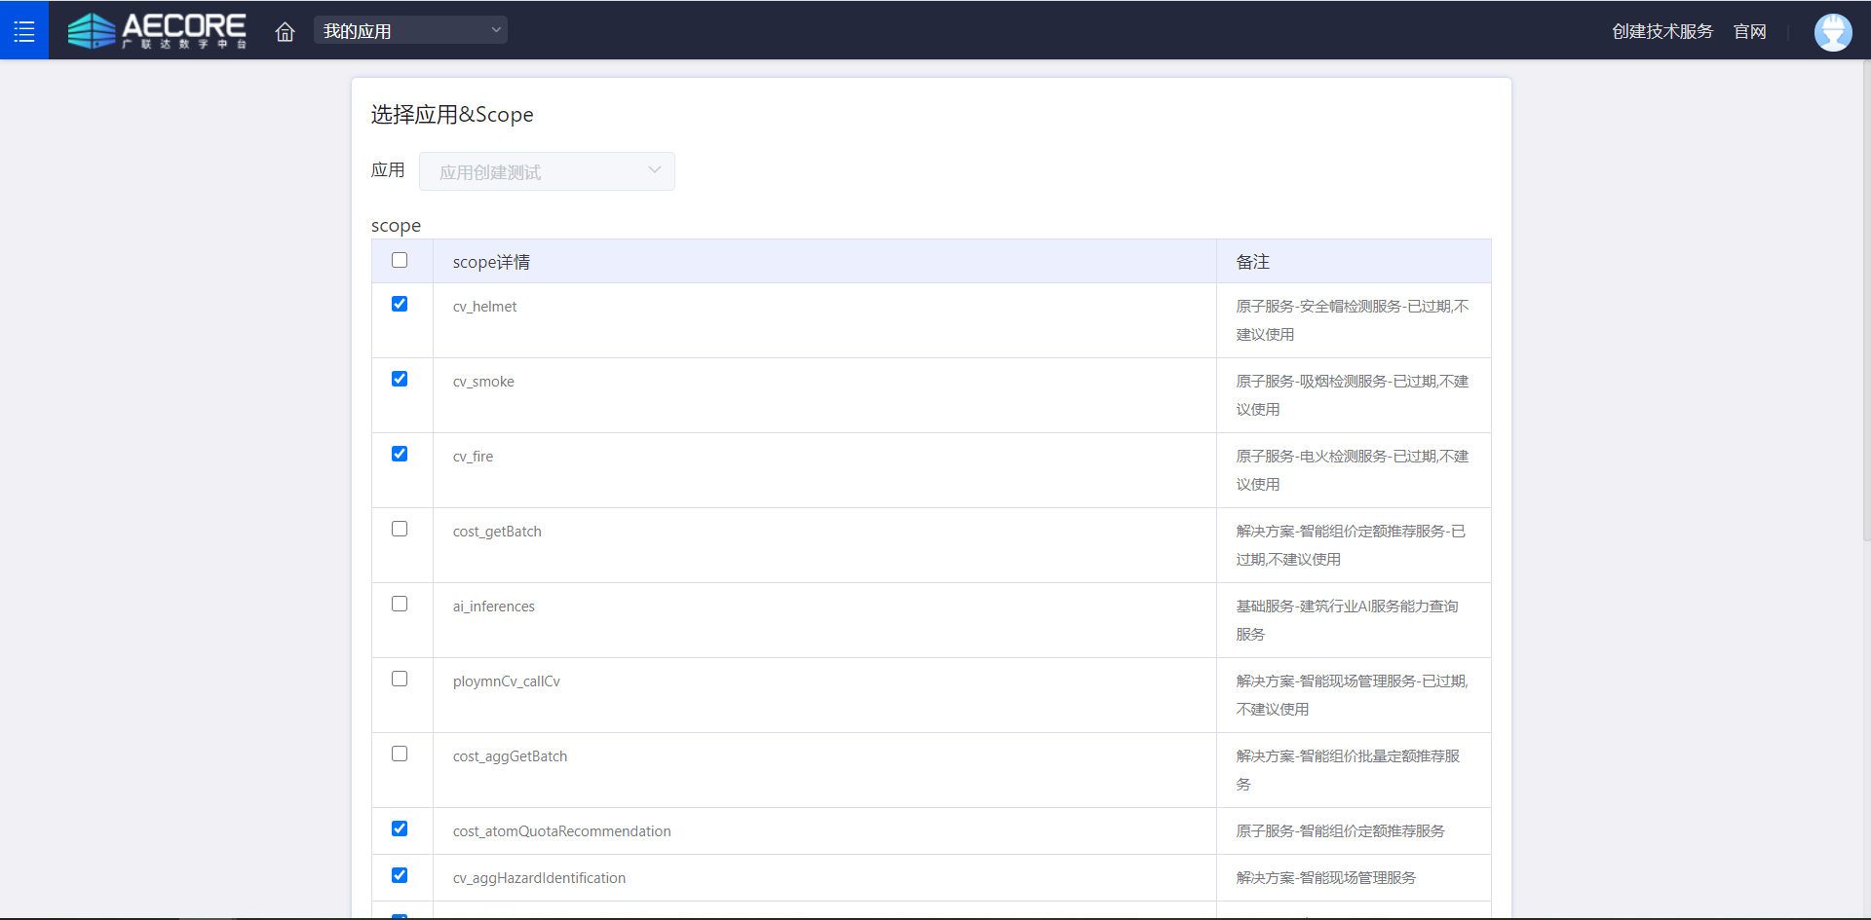Viewport: 1871px width, 920px height.
Task: Check the ai_inferences scope checkbox
Action: click(400, 604)
